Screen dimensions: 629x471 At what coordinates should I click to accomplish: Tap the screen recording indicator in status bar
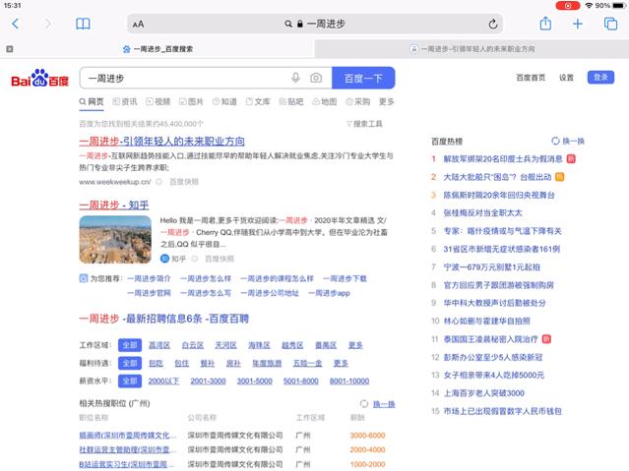tap(568, 6)
